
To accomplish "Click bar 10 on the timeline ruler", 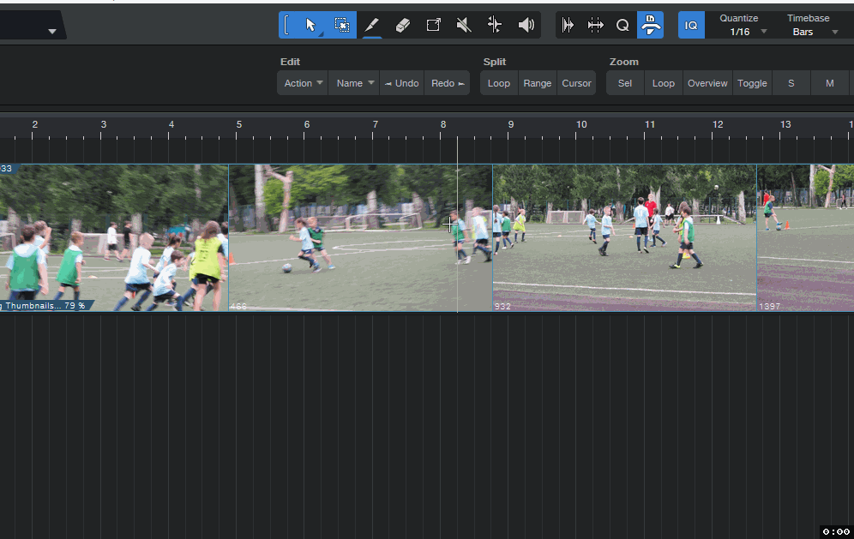I will coord(581,125).
